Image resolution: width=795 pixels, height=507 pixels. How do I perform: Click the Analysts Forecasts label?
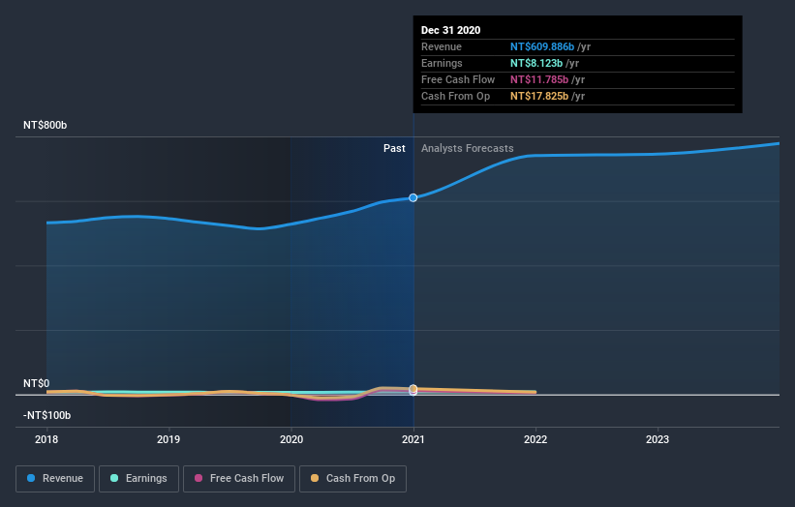pos(468,148)
